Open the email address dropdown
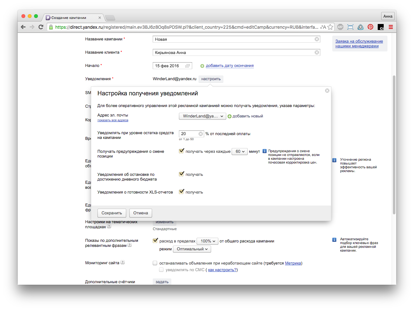 click(202, 116)
